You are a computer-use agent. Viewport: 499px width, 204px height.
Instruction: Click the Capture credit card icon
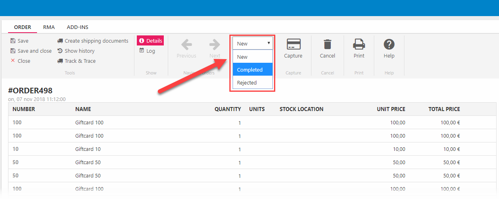(x=293, y=44)
